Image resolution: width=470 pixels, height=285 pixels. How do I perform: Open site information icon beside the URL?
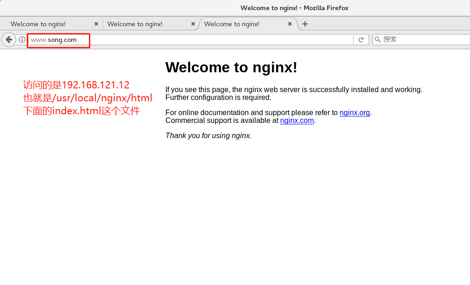tap(22, 40)
